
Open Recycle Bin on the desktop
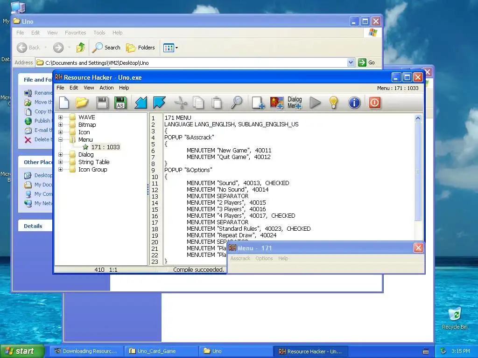click(x=455, y=318)
